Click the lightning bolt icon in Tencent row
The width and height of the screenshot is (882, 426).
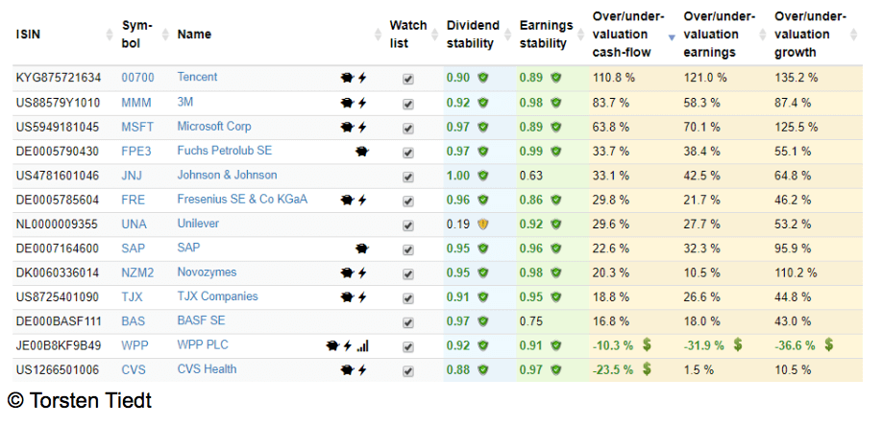[362, 78]
